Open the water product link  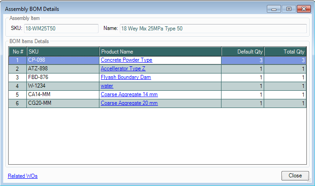(107, 86)
